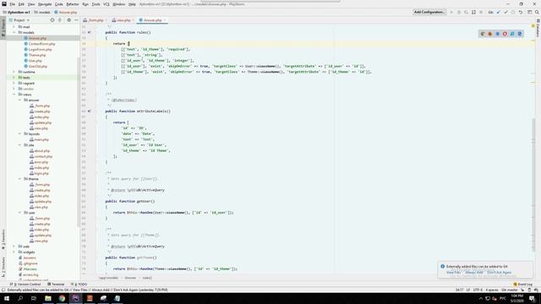Viewport: 541px width, 304px height.
Task: Open the Navigate menu
Action: (45, 4)
